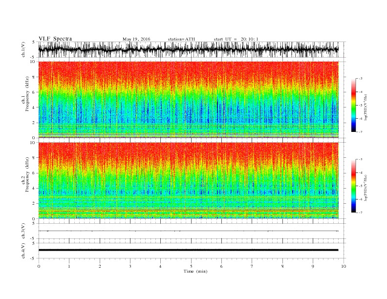The image size is (387, 299).
Task: Click the "Time (min)" x-axis label
Action: pyautogui.click(x=195, y=271)
